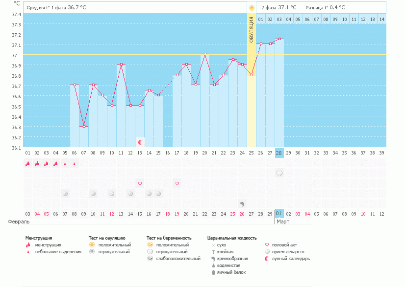The width and height of the screenshot is (405, 287).
Task: Click the heart icon on cycle day 17
Action: pyautogui.click(x=177, y=183)
